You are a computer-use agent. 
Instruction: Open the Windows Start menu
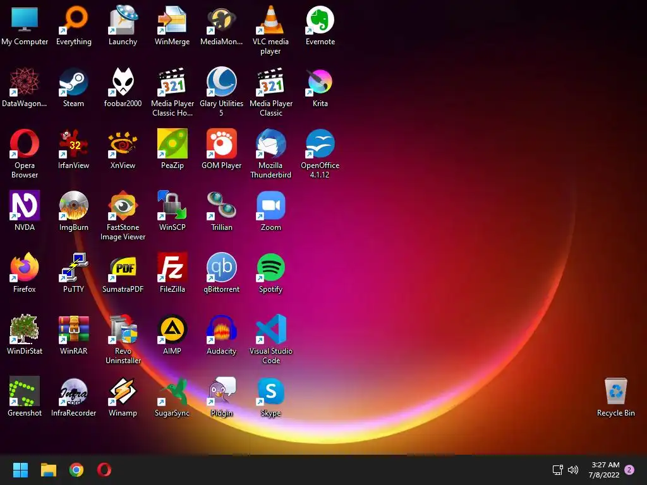[20, 470]
